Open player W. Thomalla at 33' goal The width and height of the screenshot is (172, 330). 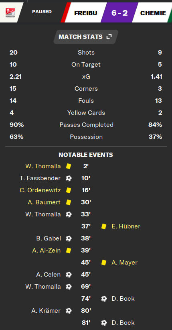pos(43,214)
